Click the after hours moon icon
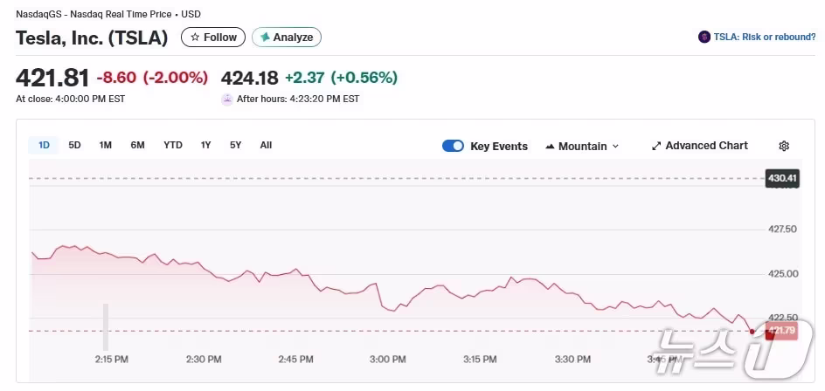The height and width of the screenshot is (391, 825). pos(227,99)
